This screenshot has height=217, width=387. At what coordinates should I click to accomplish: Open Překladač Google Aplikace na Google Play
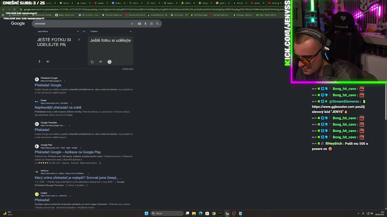click(68, 152)
